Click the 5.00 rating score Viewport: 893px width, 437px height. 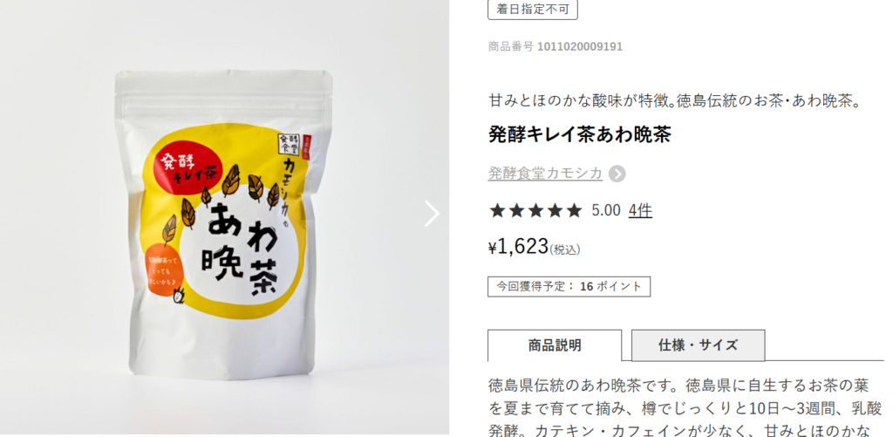(606, 211)
